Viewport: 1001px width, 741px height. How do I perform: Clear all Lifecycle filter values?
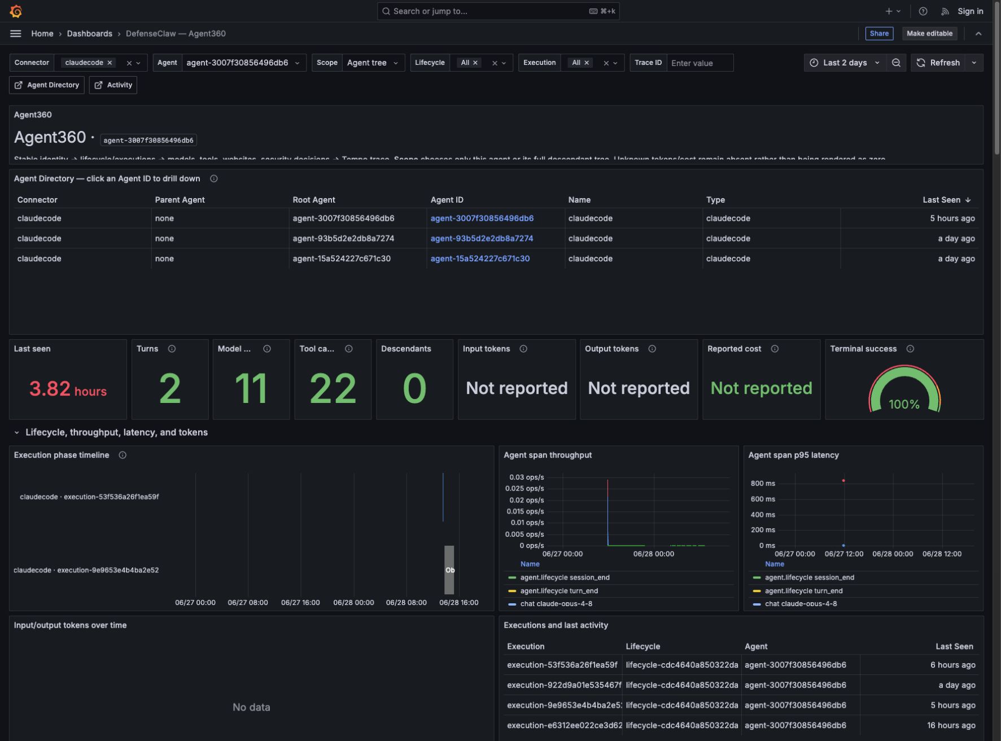495,63
